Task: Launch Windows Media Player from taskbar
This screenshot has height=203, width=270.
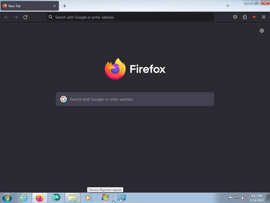Action: point(89,198)
